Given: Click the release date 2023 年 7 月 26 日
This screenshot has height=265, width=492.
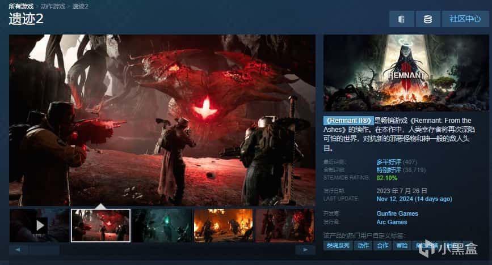Looking at the screenshot, I should tap(402, 191).
